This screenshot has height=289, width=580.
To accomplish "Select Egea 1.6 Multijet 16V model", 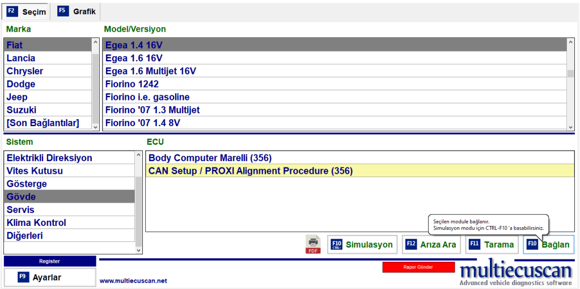I will click(x=151, y=71).
